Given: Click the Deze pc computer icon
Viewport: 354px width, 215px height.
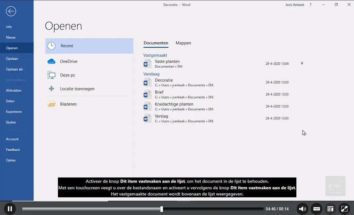Looking at the screenshot, I should tap(51, 75).
